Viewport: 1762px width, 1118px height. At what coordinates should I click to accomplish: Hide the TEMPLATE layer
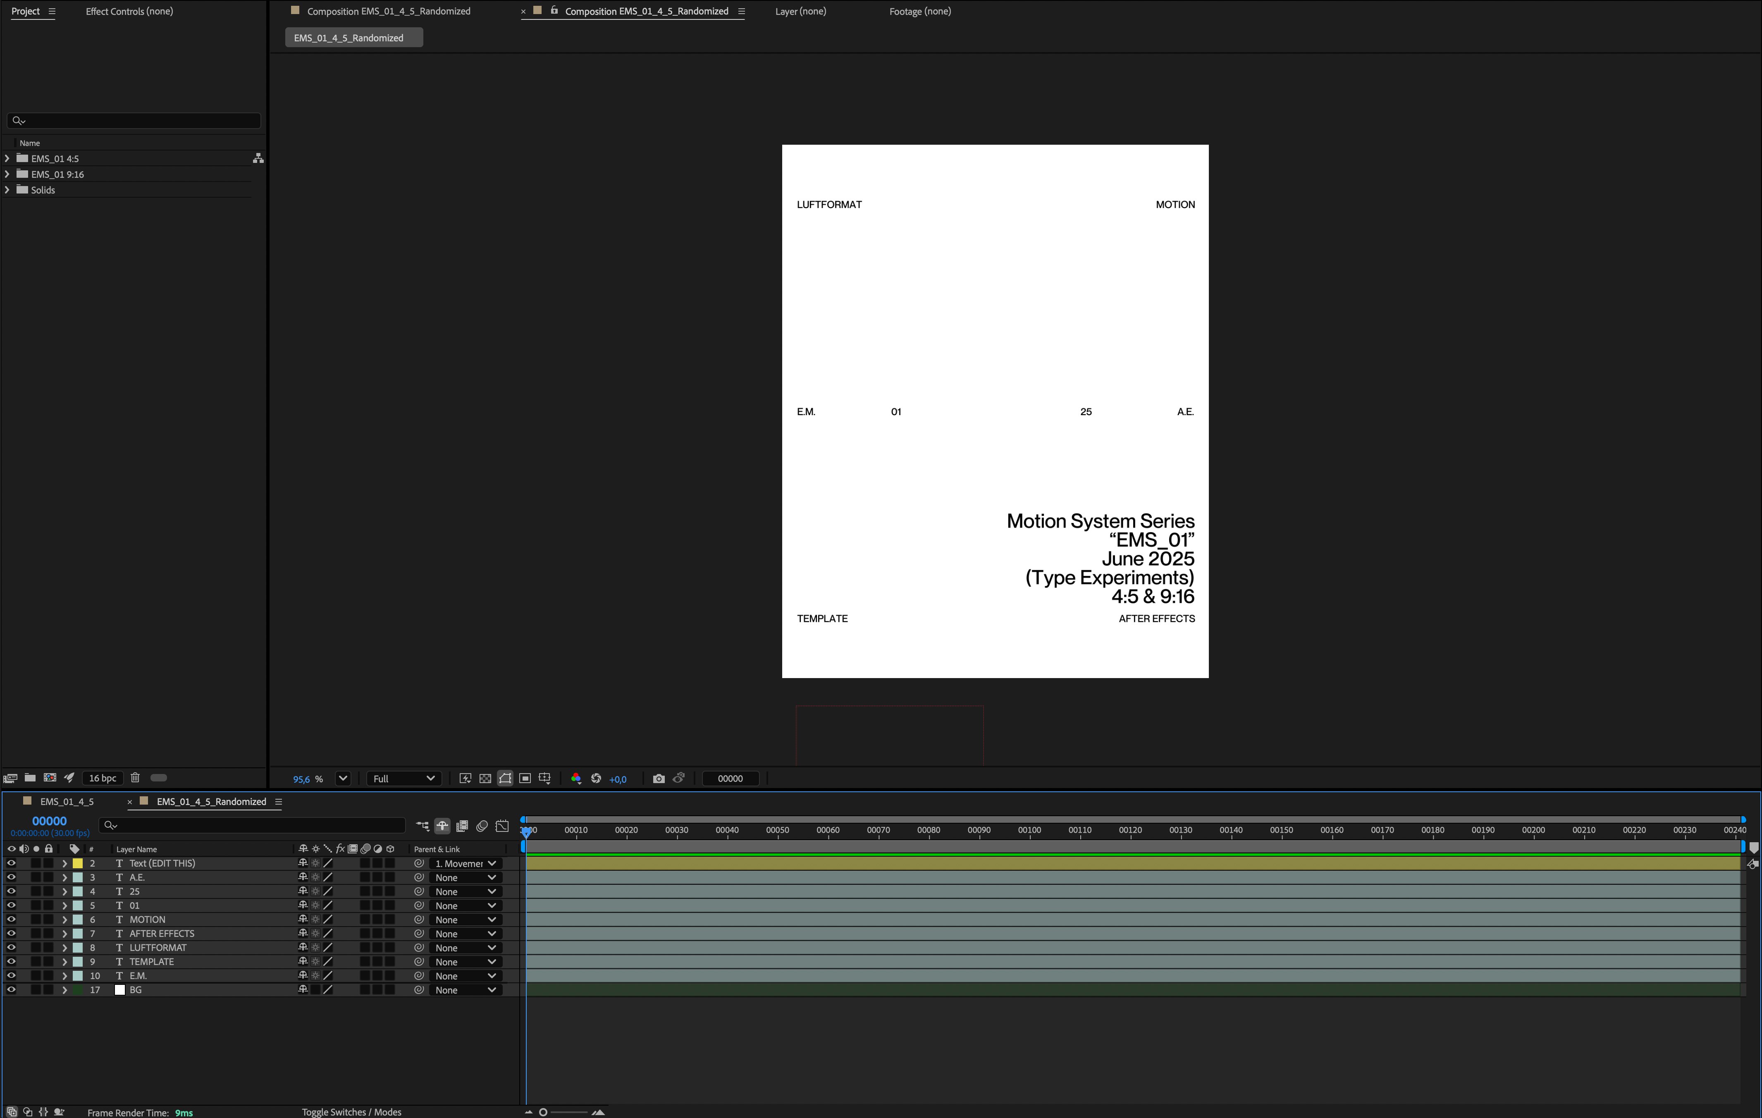(11, 961)
